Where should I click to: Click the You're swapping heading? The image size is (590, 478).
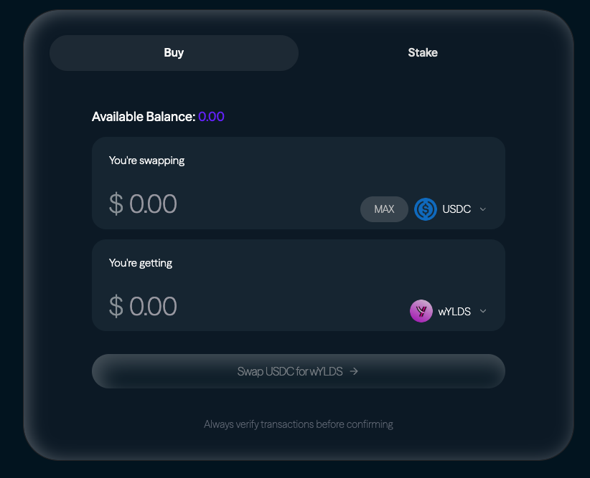(x=146, y=161)
